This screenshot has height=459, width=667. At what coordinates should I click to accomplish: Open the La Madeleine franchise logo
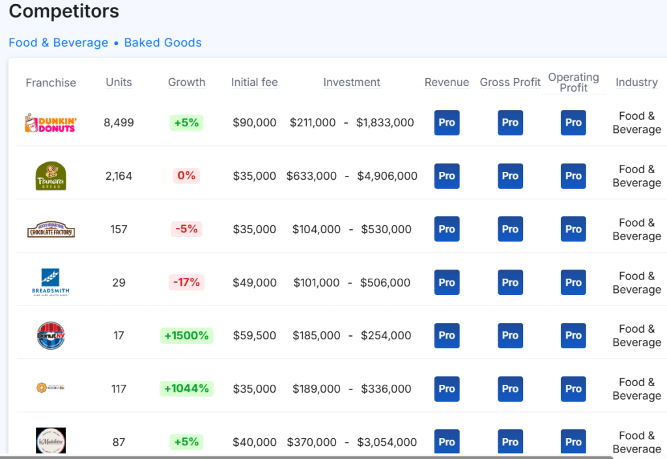pos(51,441)
